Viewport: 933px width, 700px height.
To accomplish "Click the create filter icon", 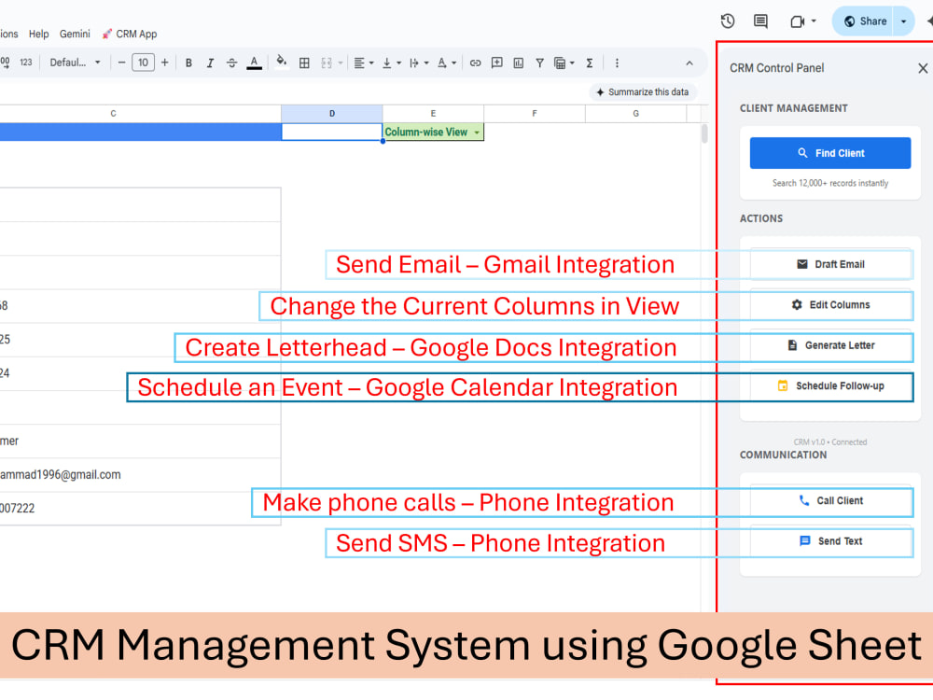I will (x=539, y=63).
